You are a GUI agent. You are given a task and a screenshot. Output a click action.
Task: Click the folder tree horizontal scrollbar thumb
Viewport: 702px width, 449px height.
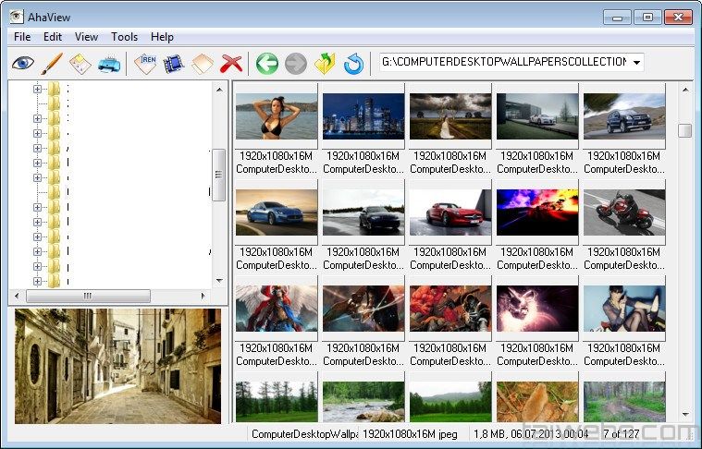pyautogui.click(x=88, y=296)
